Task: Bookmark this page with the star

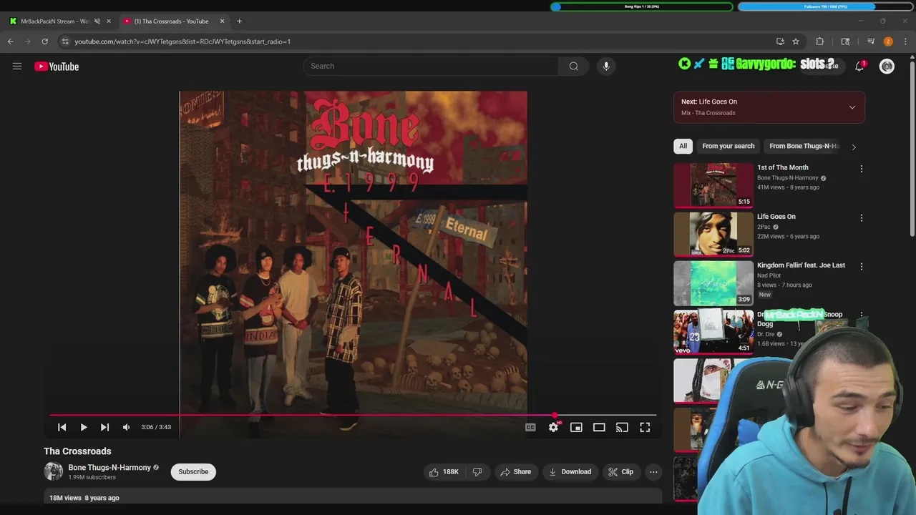Action: coord(795,41)
